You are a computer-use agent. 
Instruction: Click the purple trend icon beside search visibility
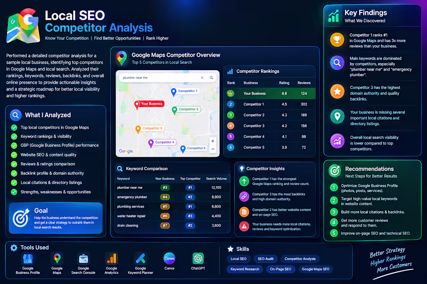coord(337,141)
